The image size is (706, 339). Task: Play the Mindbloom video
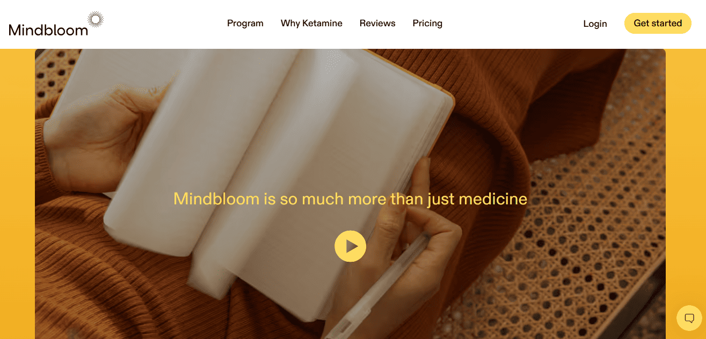(x=350, y=246)
